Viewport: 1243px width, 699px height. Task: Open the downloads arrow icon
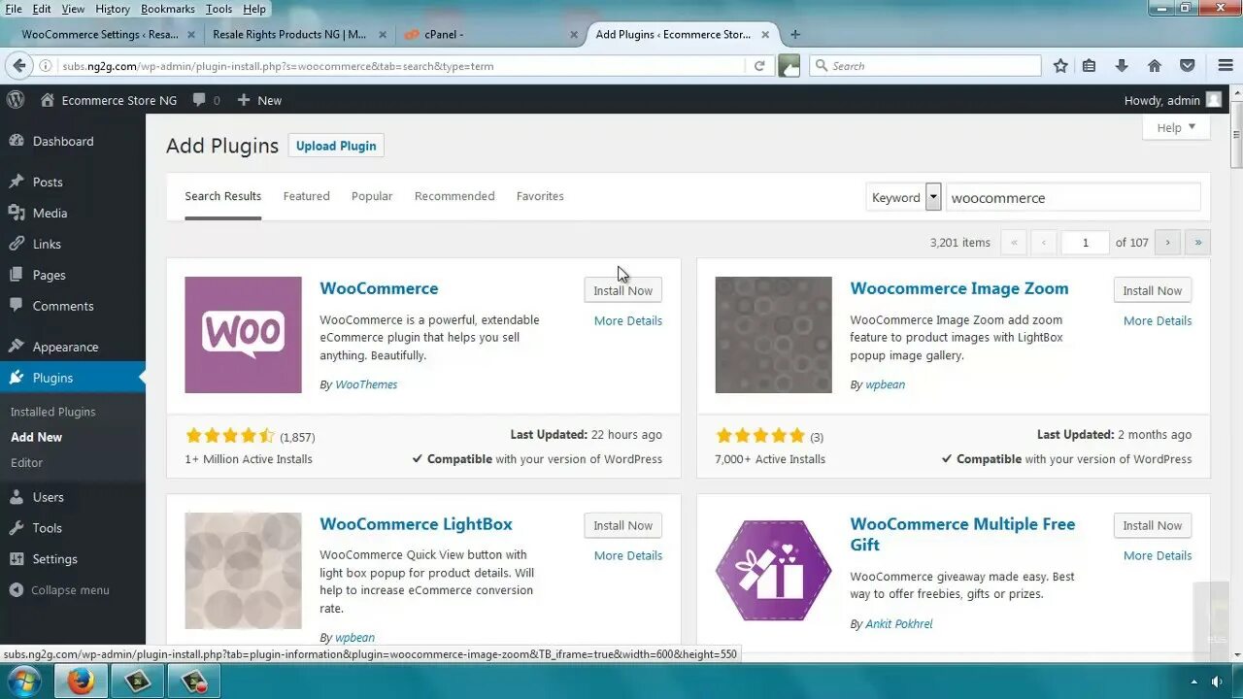[x=1122, y=66]
